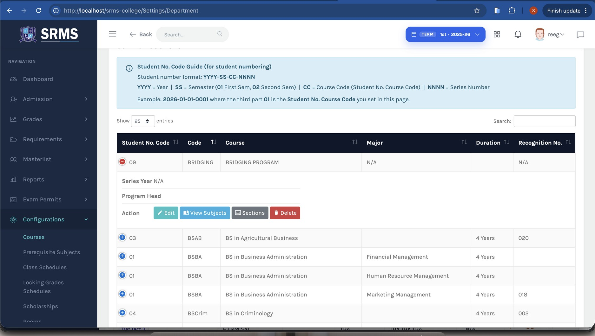The height and width of the screenshot is (336, 595).
Task: Open Class Schedules submenu item
Action: pyautogui.click(x=45, y=267)
